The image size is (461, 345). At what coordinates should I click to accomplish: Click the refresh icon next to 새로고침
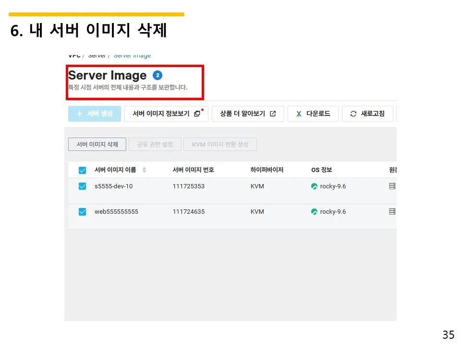pos(353,114)
